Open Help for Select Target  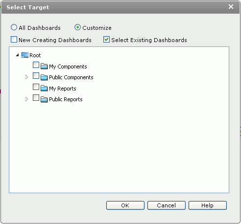click(x=208, y=205)
